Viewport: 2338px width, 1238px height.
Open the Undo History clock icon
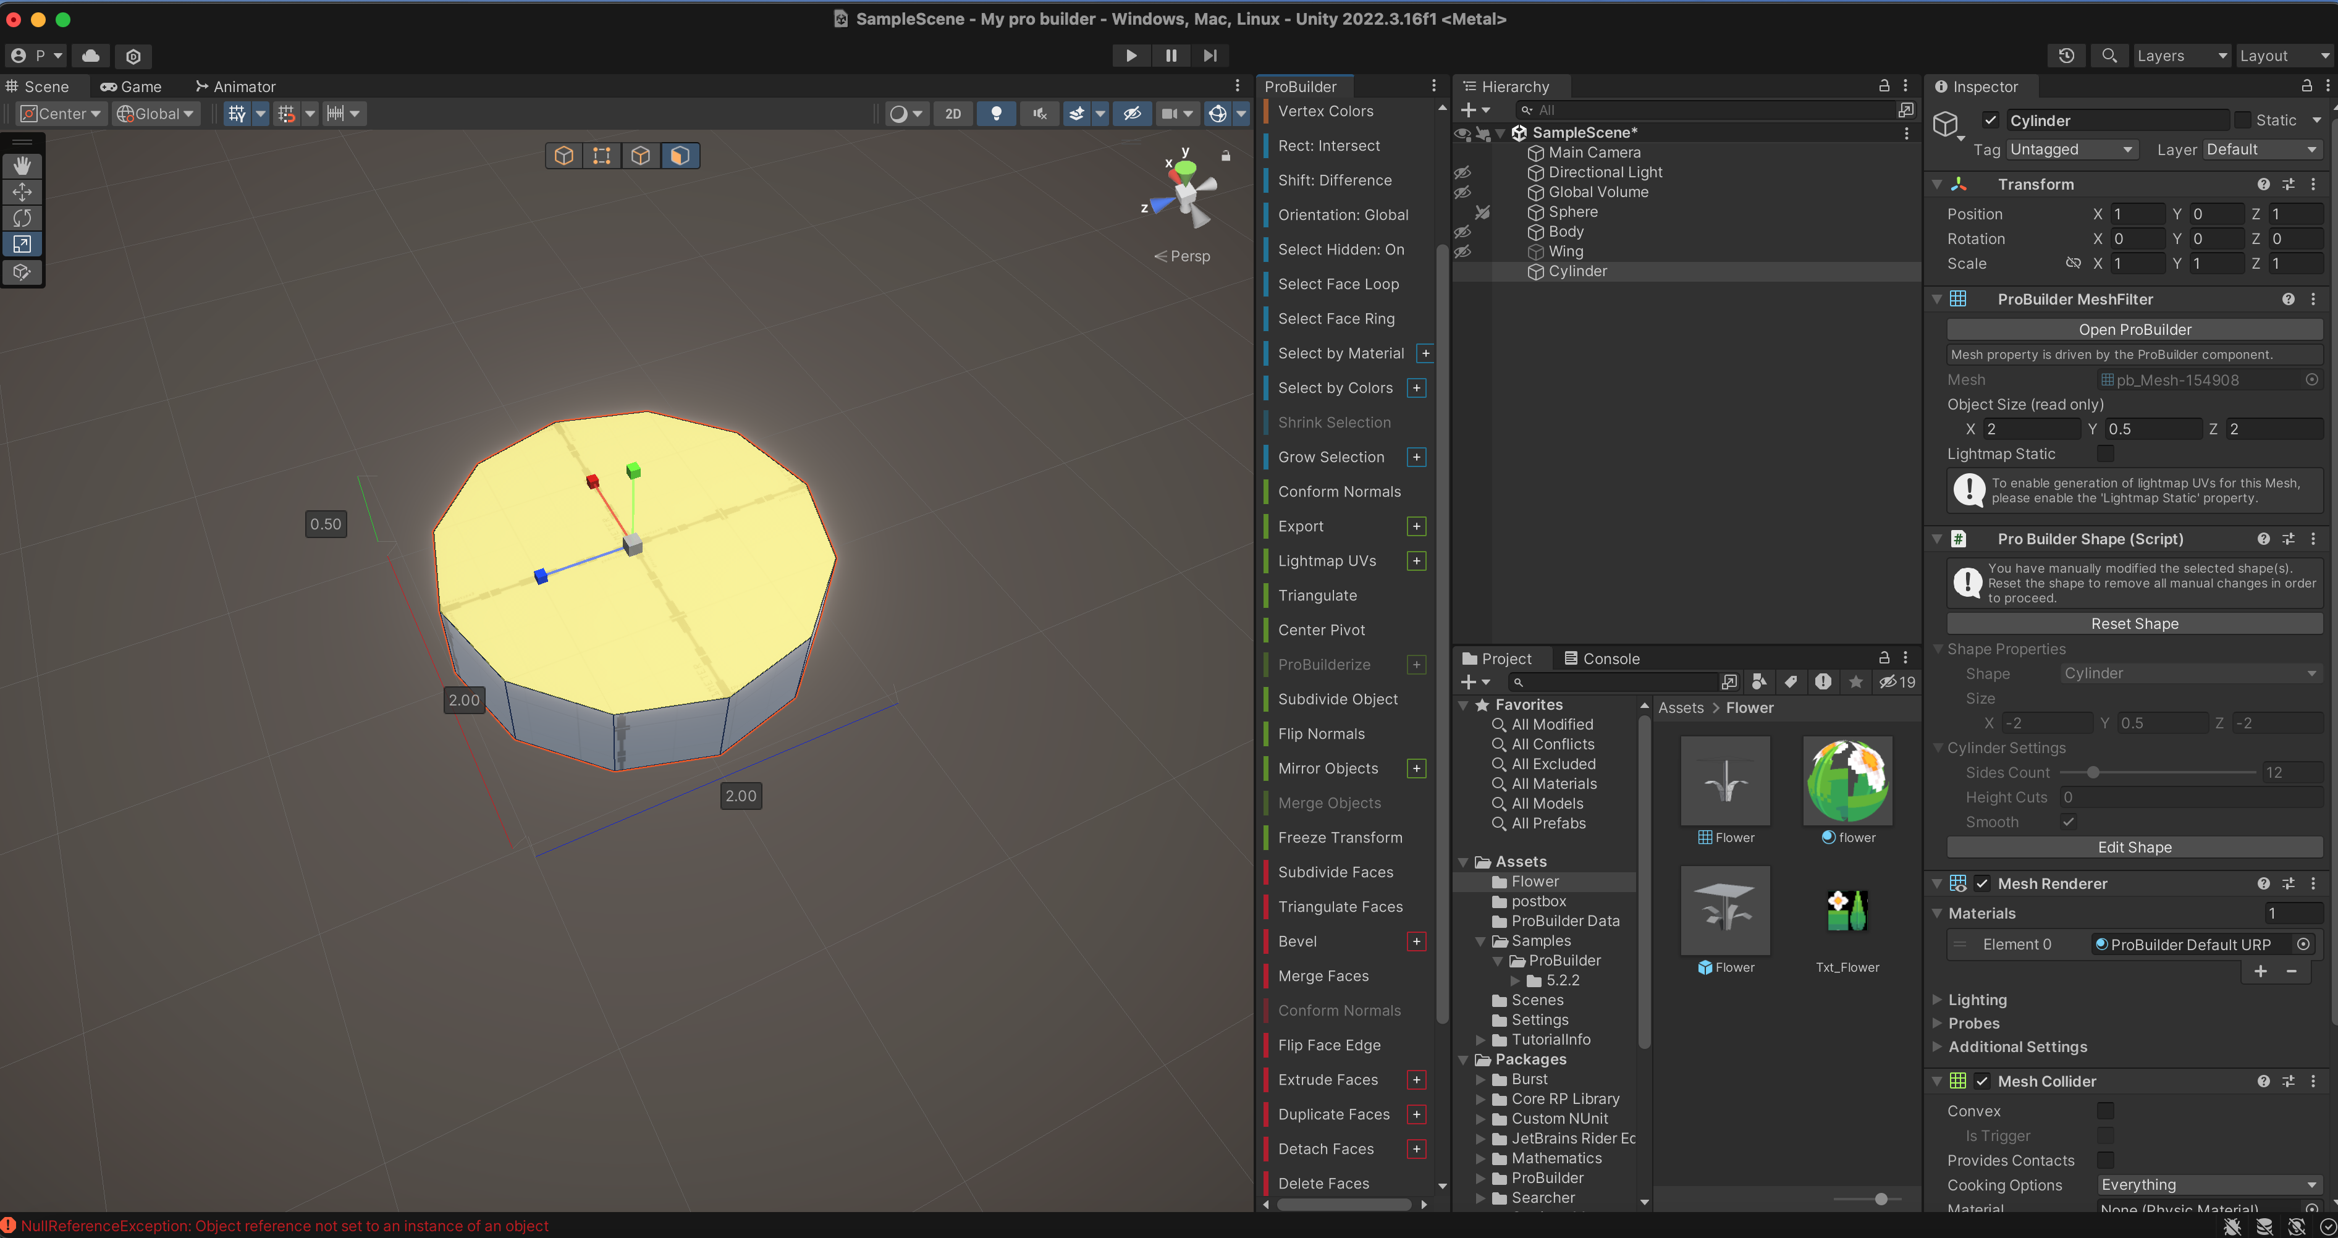(x=2066, y=56)
